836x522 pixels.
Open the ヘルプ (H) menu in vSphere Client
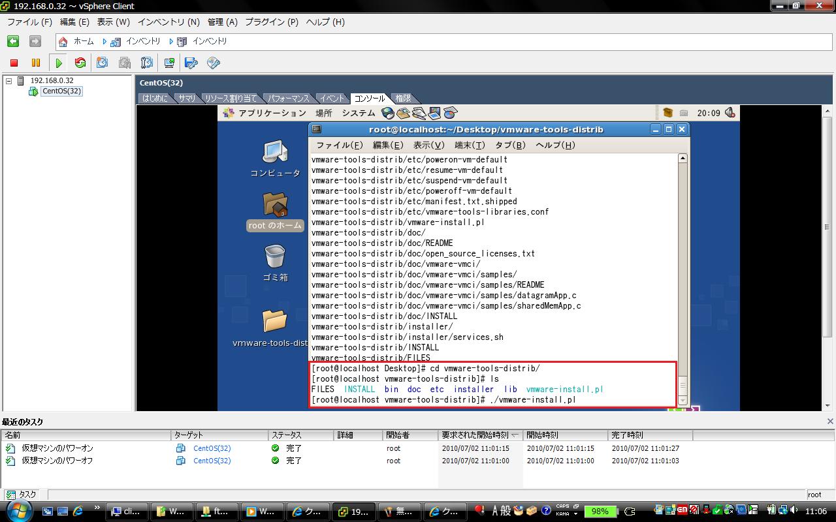(325, 22)
